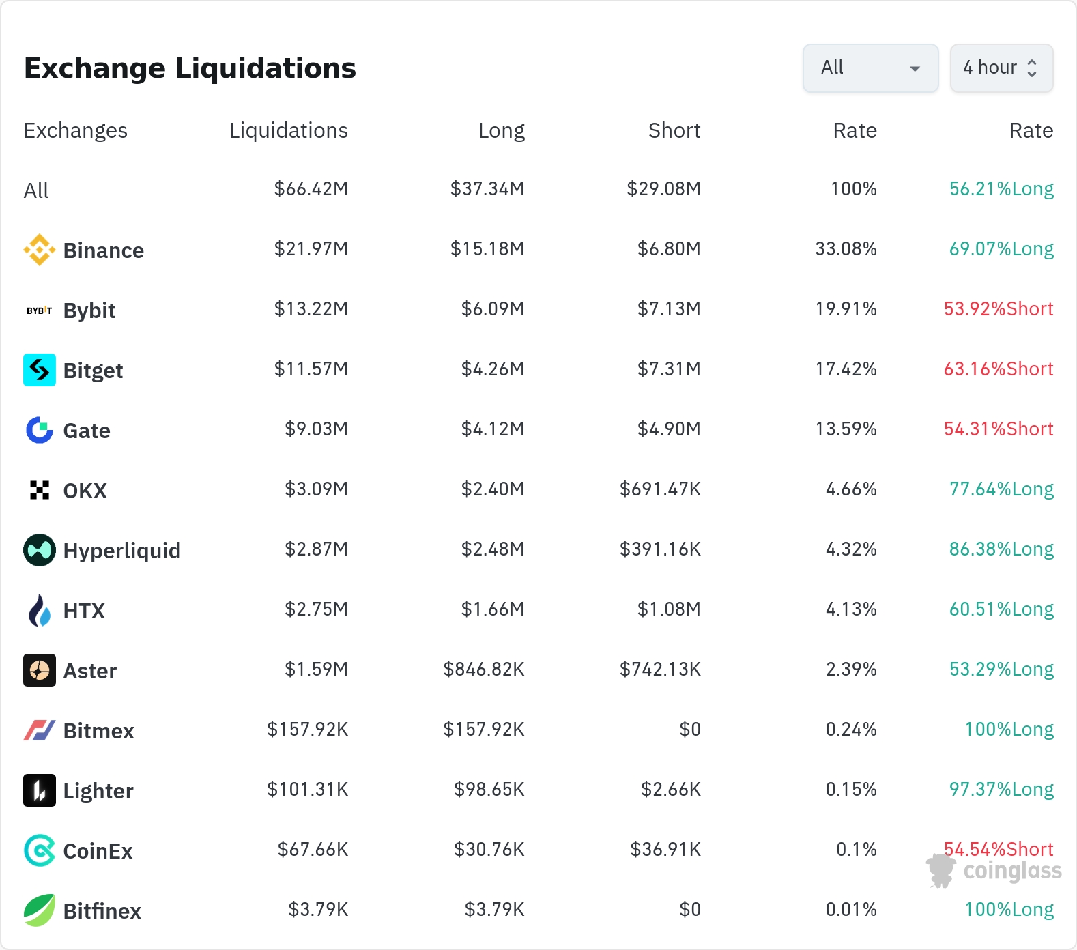Click the coinglass watermark logo
1077x950 pixels.
(994, 871)
